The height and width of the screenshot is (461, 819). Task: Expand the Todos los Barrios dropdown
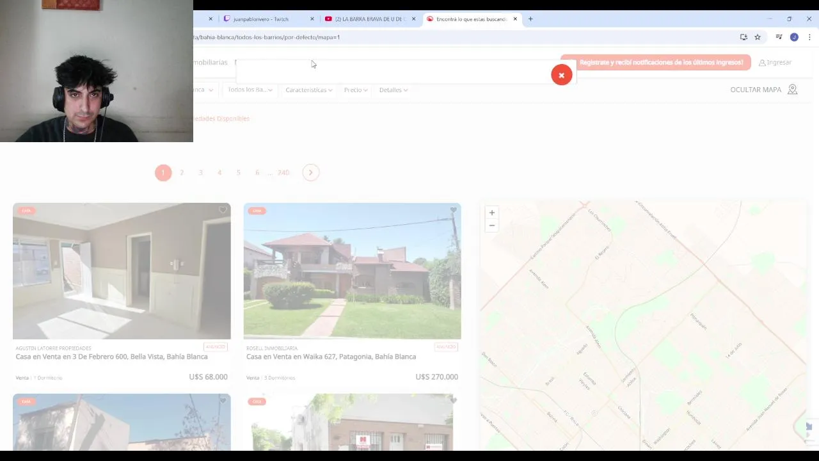(250, 90)
